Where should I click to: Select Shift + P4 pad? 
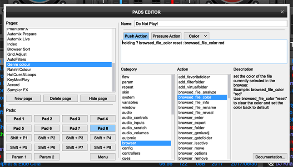(103, 138)
